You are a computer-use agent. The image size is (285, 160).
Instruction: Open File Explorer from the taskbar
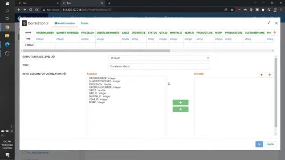7,36
